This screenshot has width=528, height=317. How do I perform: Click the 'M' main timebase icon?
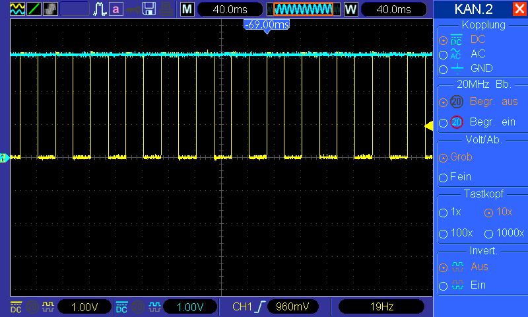pyautogui.click(x=188, y=9)
